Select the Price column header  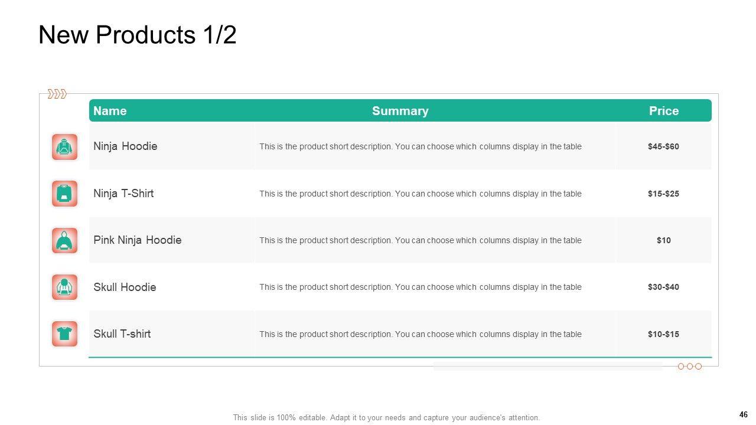coord(664,111)
